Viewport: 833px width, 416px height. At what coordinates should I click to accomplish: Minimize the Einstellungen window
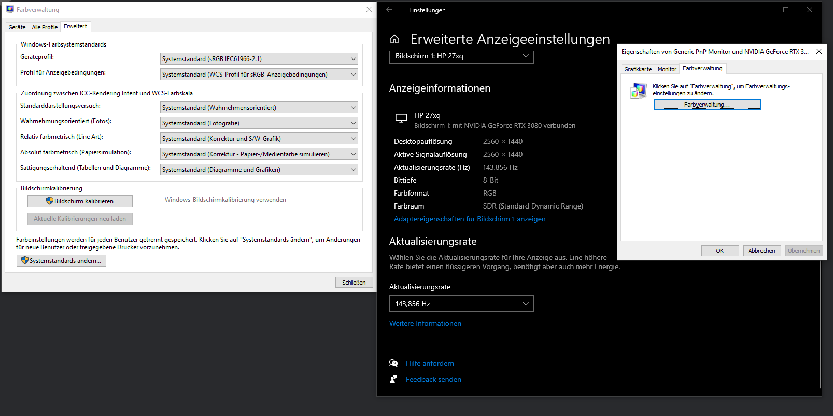pyautogui.click(x=762, y=10)
